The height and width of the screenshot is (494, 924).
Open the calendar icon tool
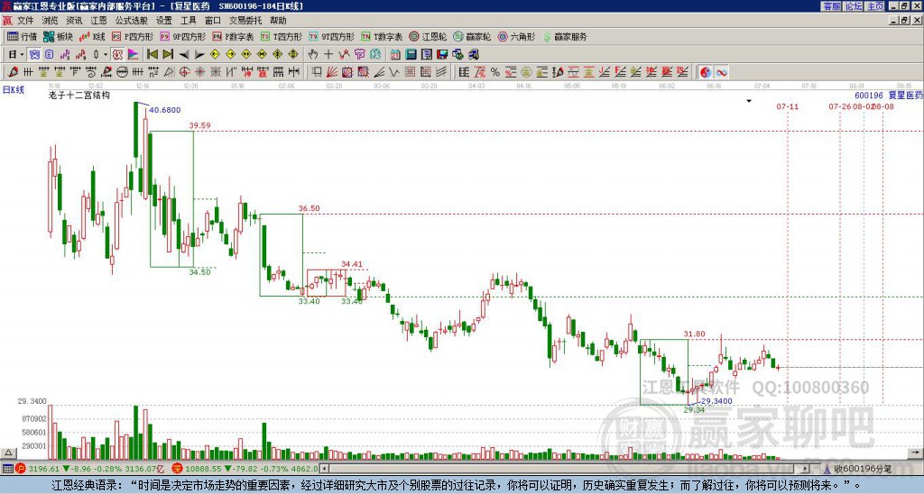(x=395, y=54)
